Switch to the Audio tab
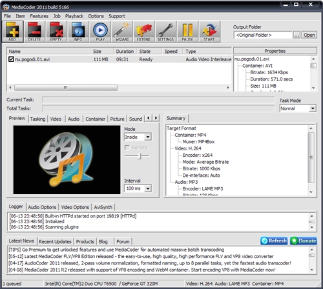Viewport: 323px width, 289px height. coord(74,119)
